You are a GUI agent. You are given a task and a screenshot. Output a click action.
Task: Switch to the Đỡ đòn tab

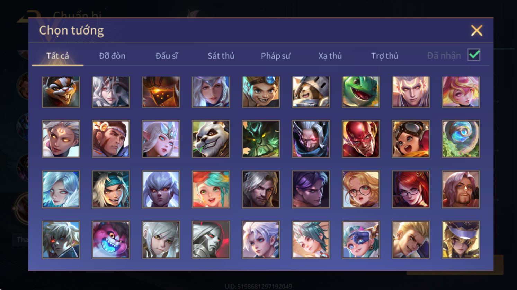click(x=112, y=56)
